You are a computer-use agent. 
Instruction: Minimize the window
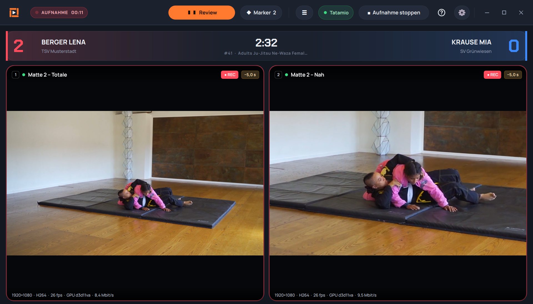point(487,12)
